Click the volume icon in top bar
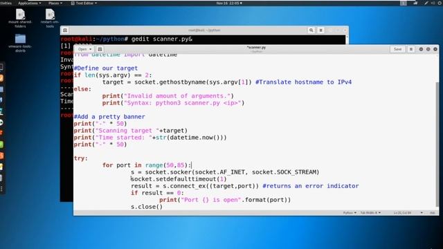The height and width of the screenshot is (249, 443). 433,3
